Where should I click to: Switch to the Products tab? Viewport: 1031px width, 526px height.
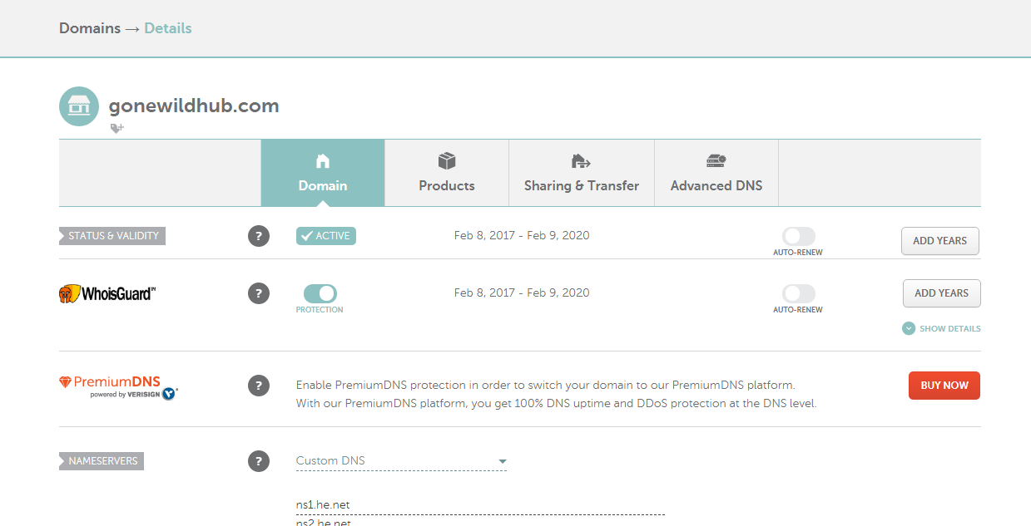coord(447,173)
